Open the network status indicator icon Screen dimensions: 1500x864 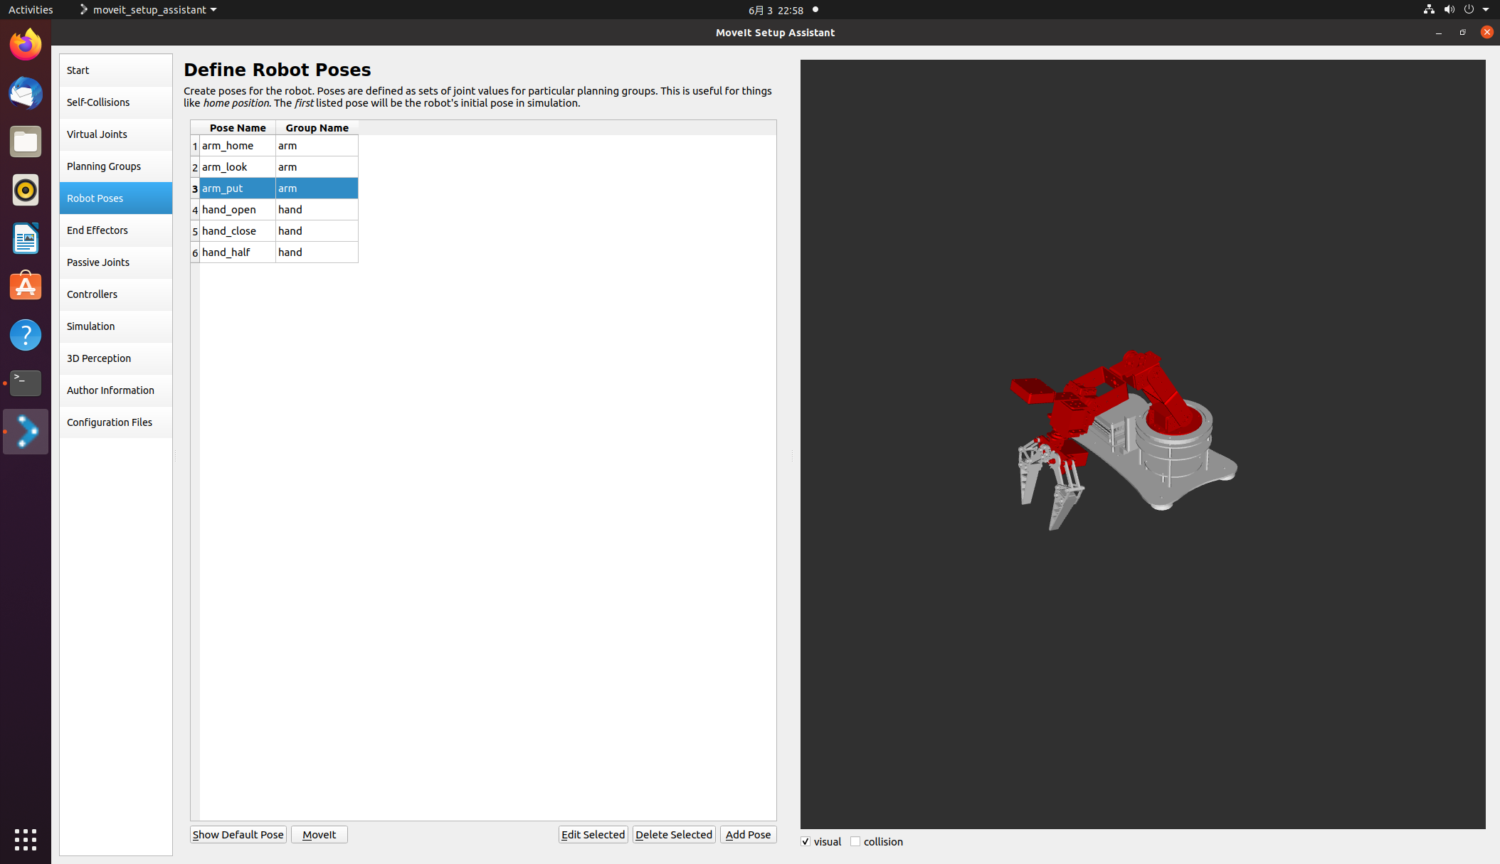coord(1428,10)
